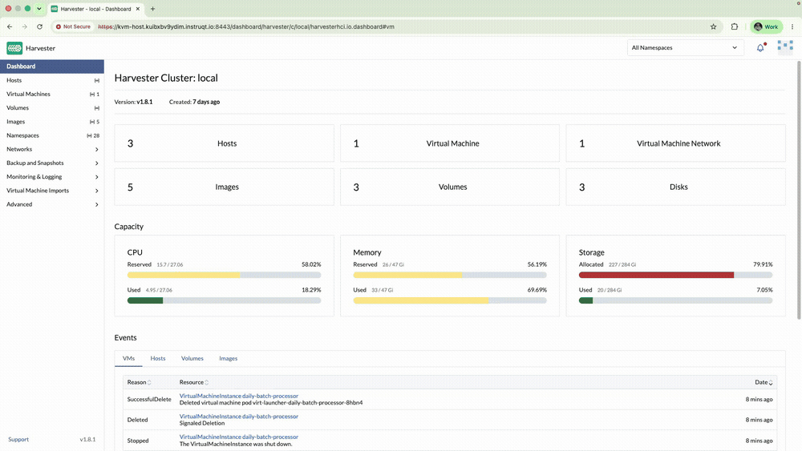The height and width of the screenshot is (451, 802).
Task: Click the address bar URL
Action: coord(246,26)
